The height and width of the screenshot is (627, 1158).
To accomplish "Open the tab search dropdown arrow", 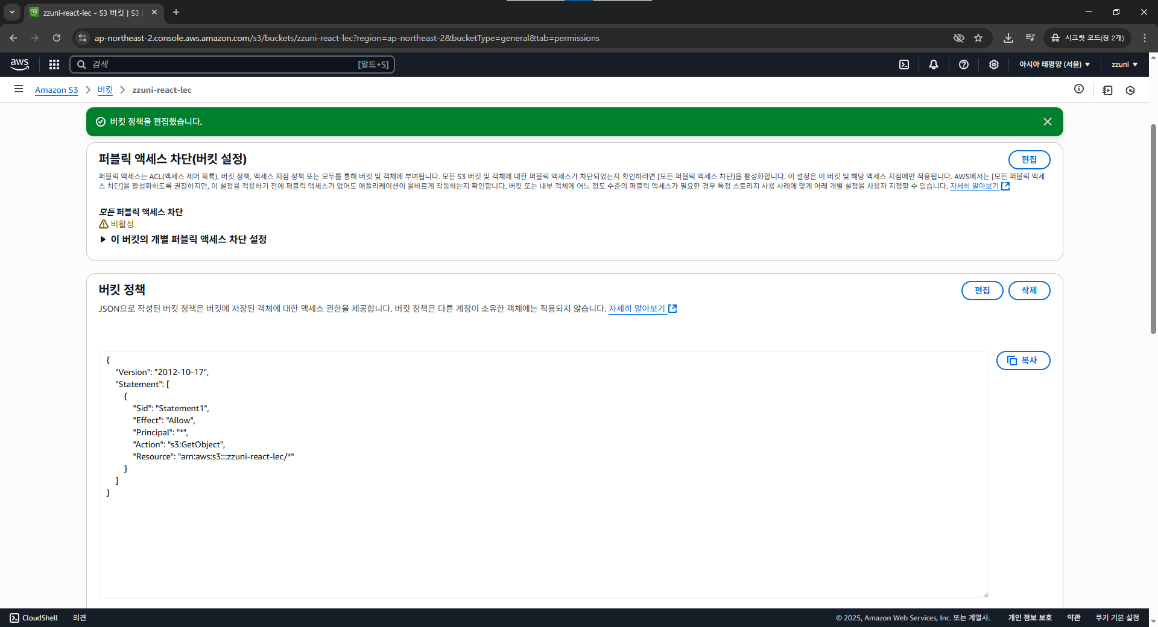I will click(x=11, y=12).
